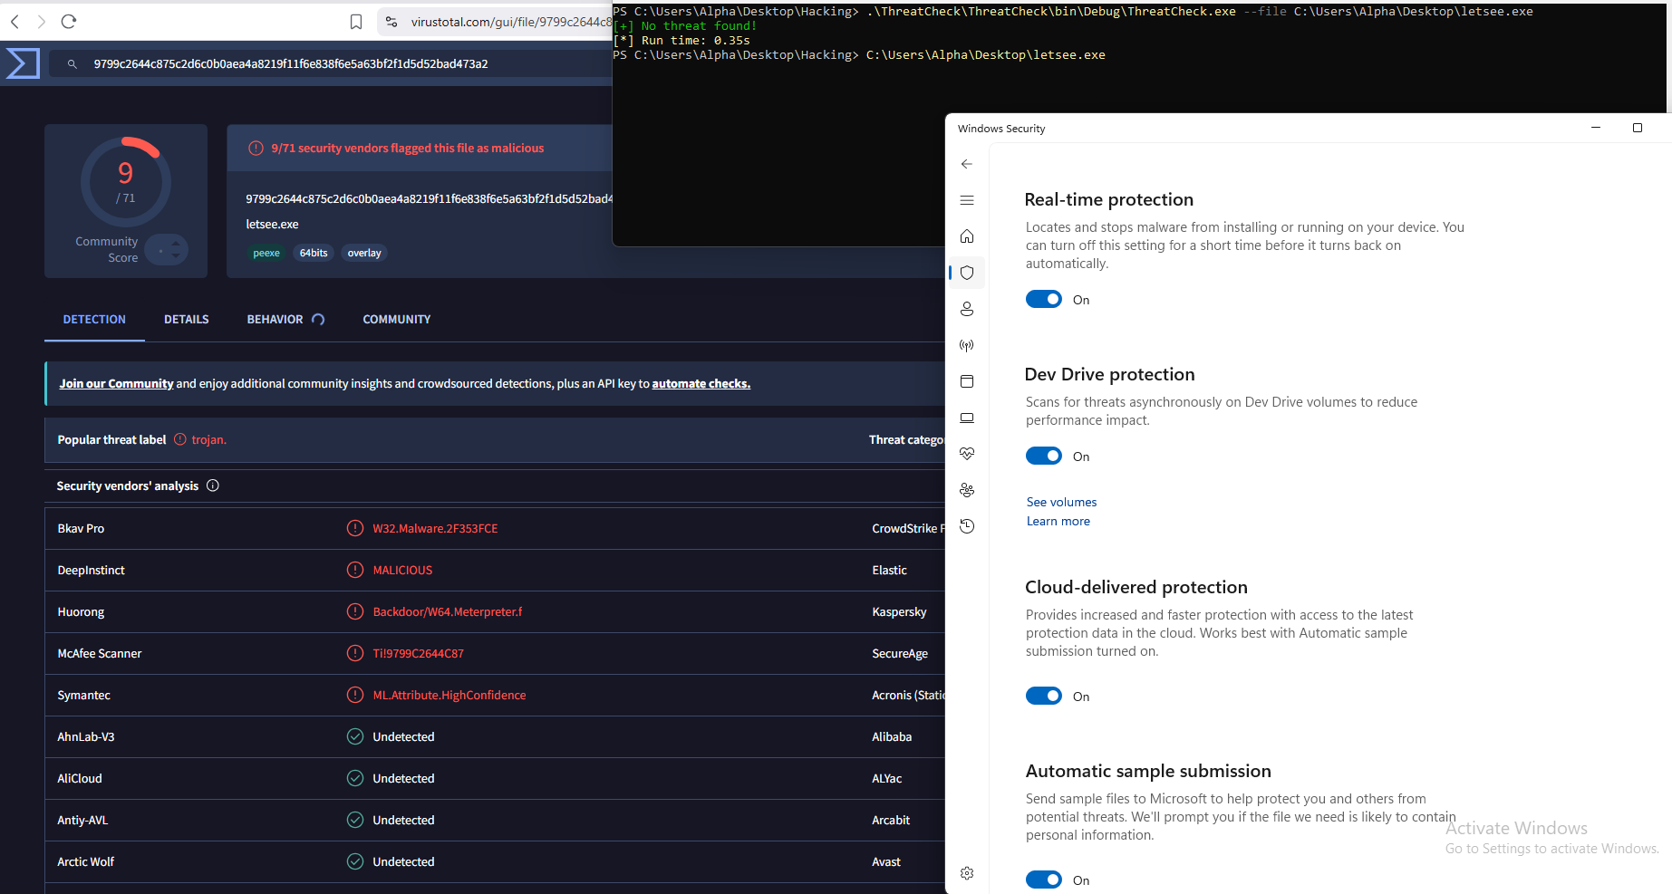1672x894 pixels.
Task: Click the browser address bar URL
Action: click(510, 22)
